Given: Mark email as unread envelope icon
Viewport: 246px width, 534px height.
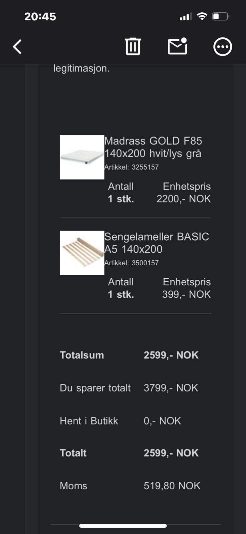Looking at the screenshot, I should click(177, 46).
